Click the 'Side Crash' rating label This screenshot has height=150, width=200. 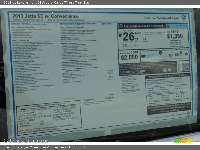(151, 98)
